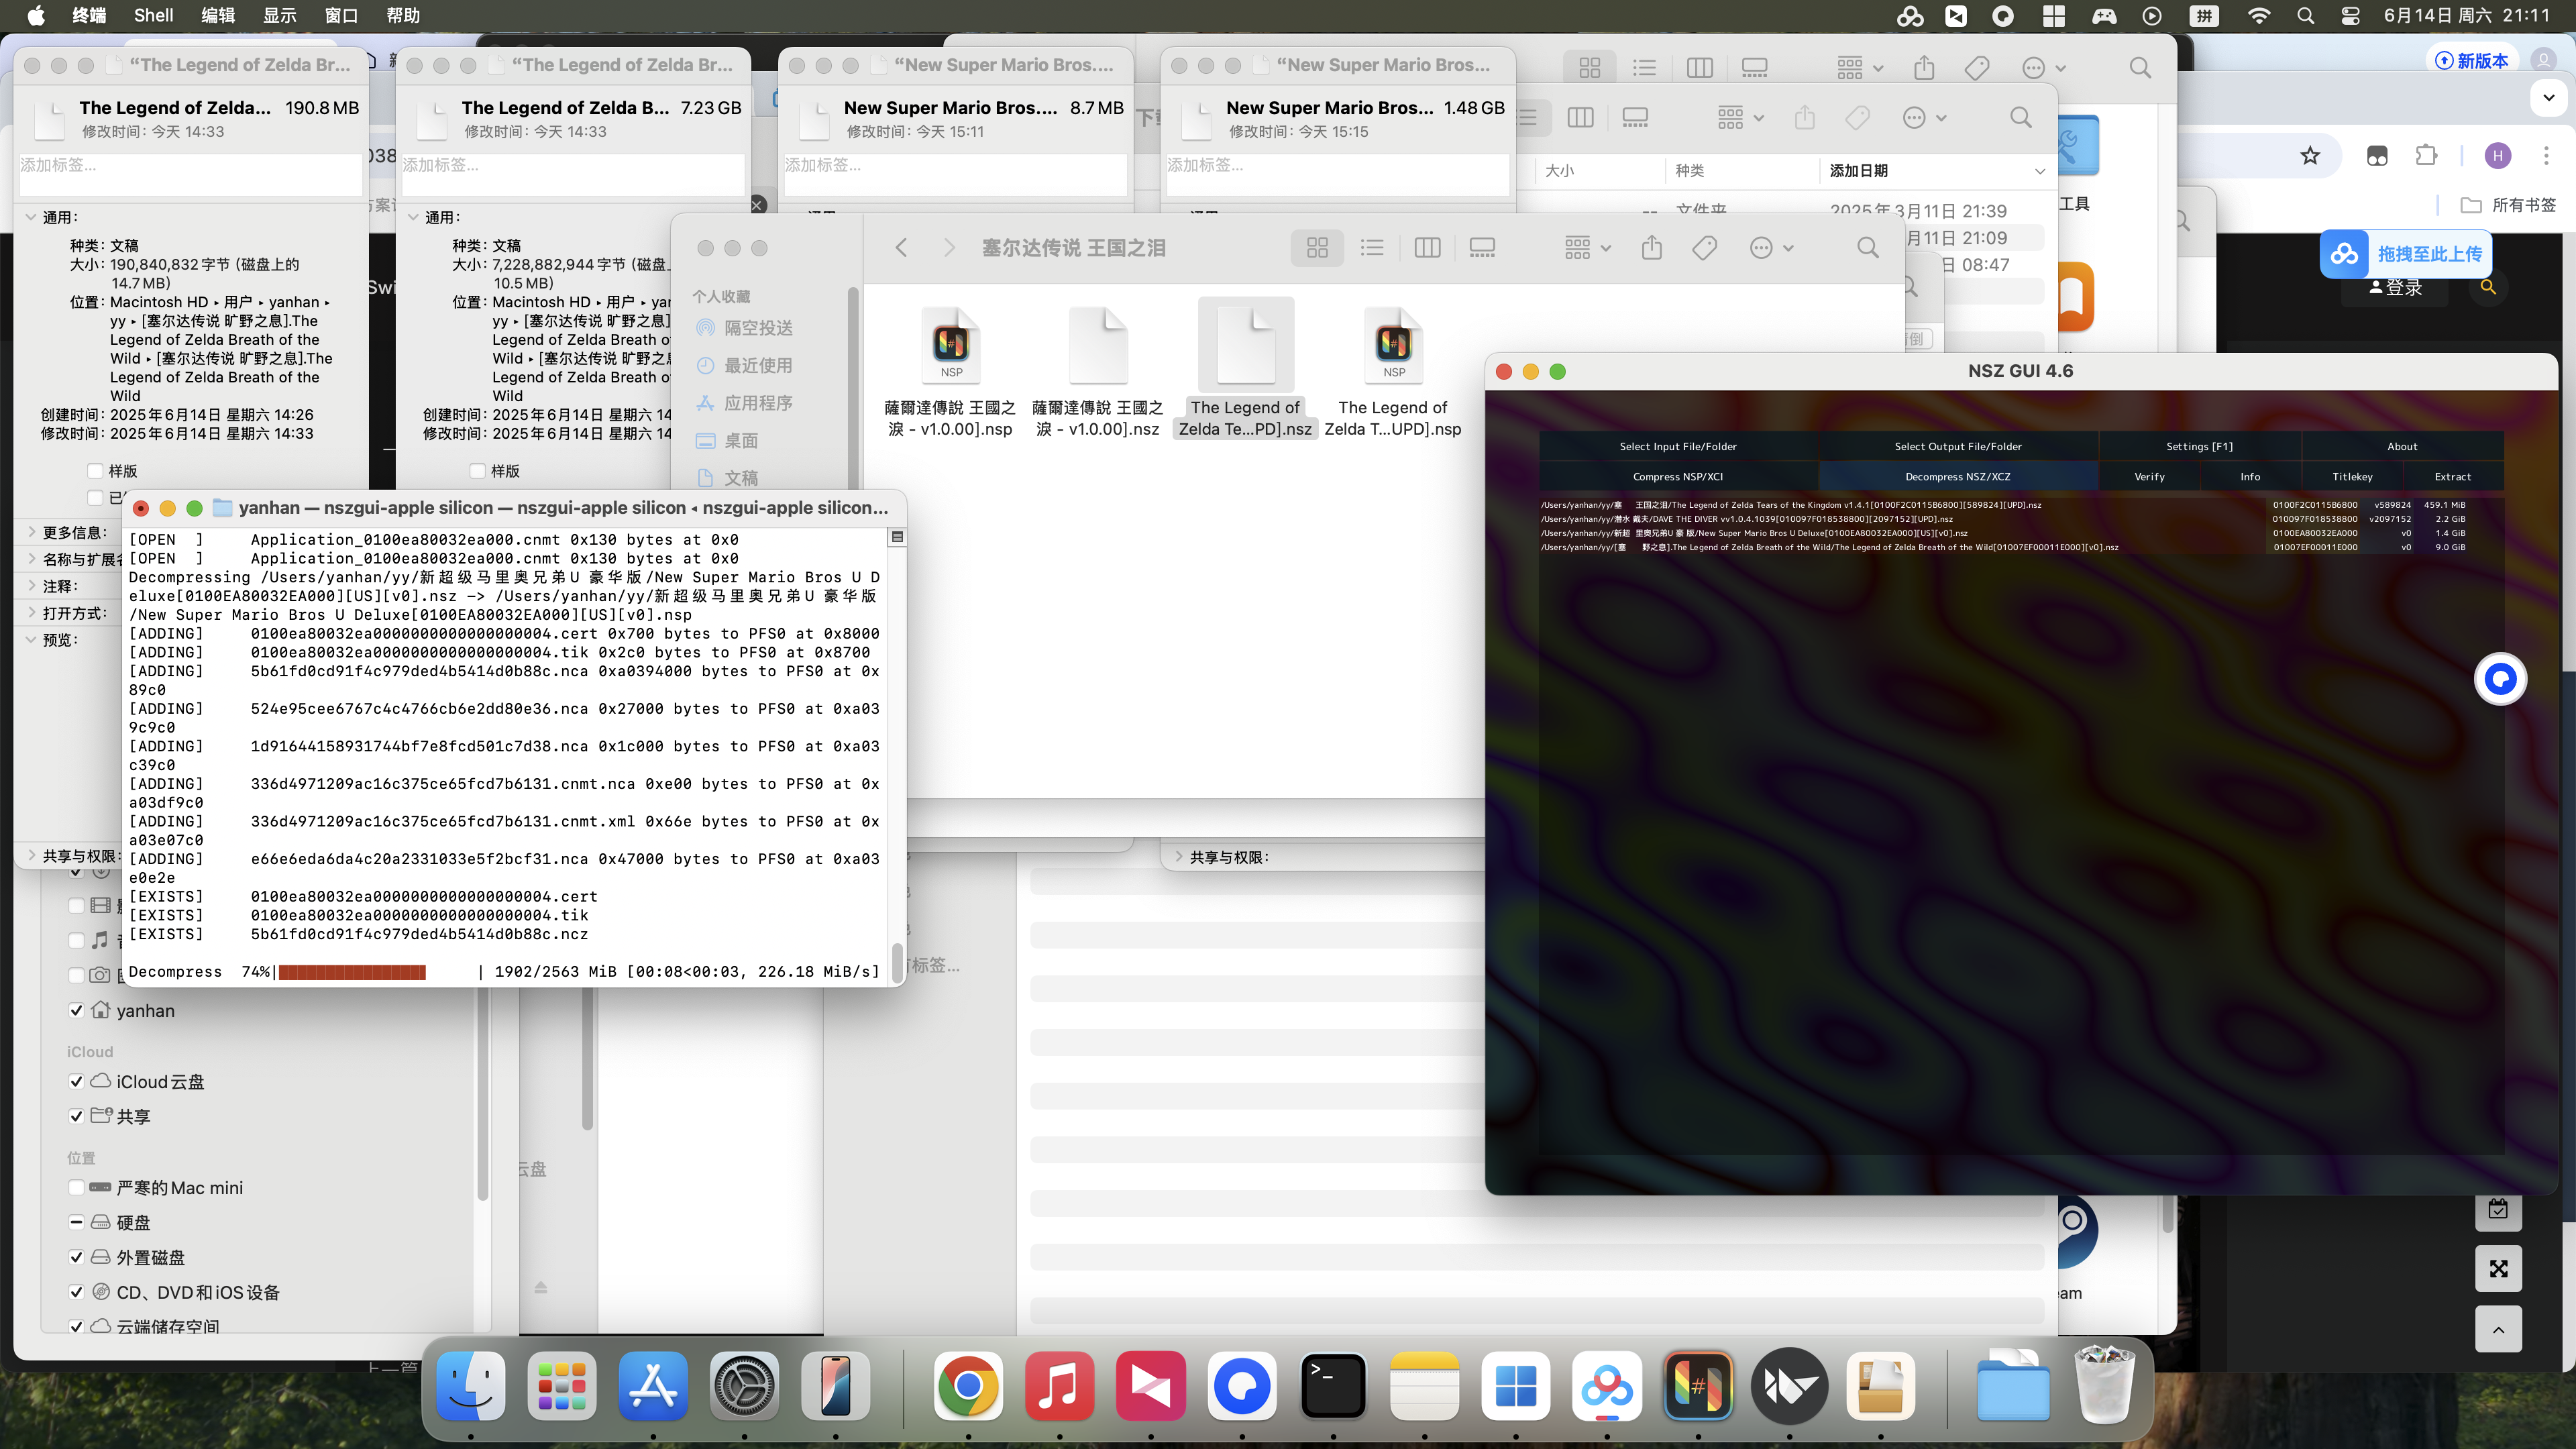This screenshot has width=2576, height=1449.
Task: Open Finder from the Dock
Action: point(471,1386)
